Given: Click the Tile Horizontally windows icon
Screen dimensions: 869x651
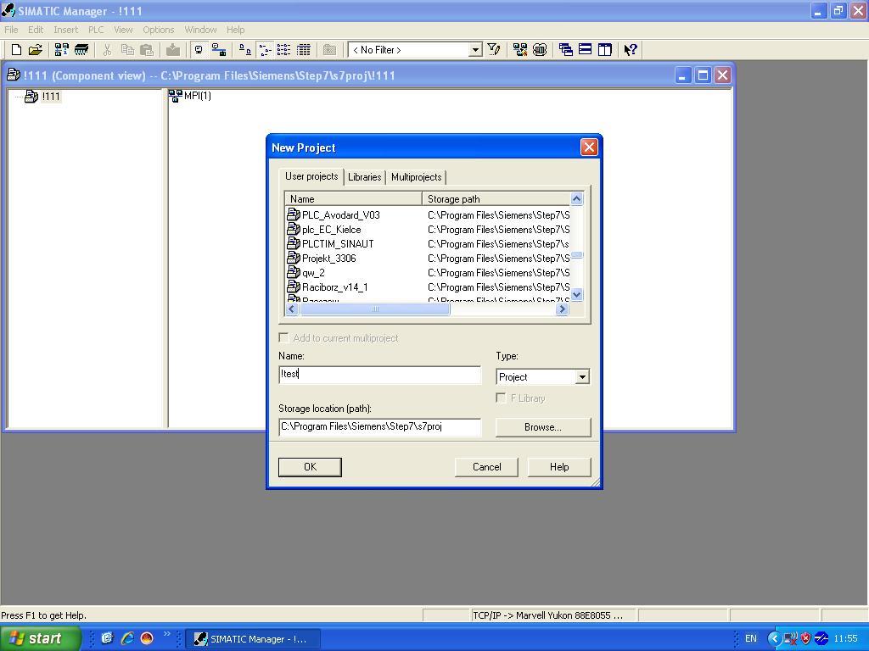Looking at the screenshot, I should point(586,50).
